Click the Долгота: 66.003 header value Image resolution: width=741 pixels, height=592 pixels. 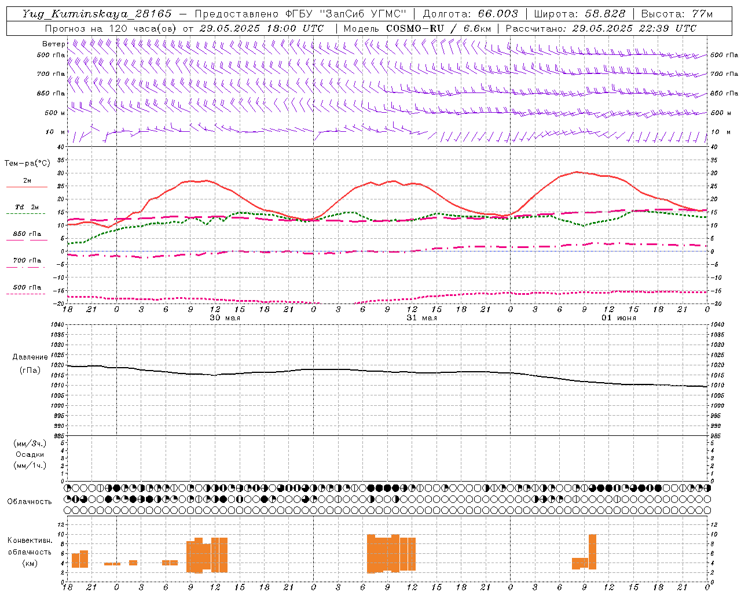(x=470, y=14)
